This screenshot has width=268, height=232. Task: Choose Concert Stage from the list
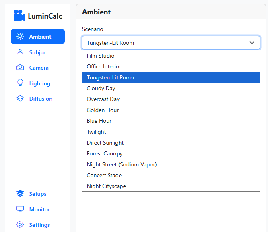tap(104, 175)
